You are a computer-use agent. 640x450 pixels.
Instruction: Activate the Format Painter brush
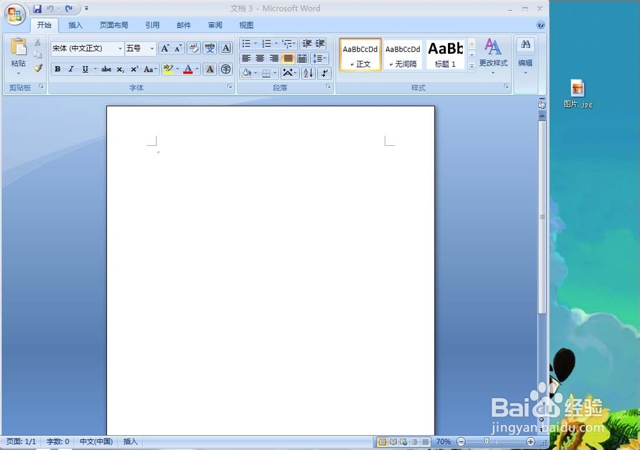38,68
